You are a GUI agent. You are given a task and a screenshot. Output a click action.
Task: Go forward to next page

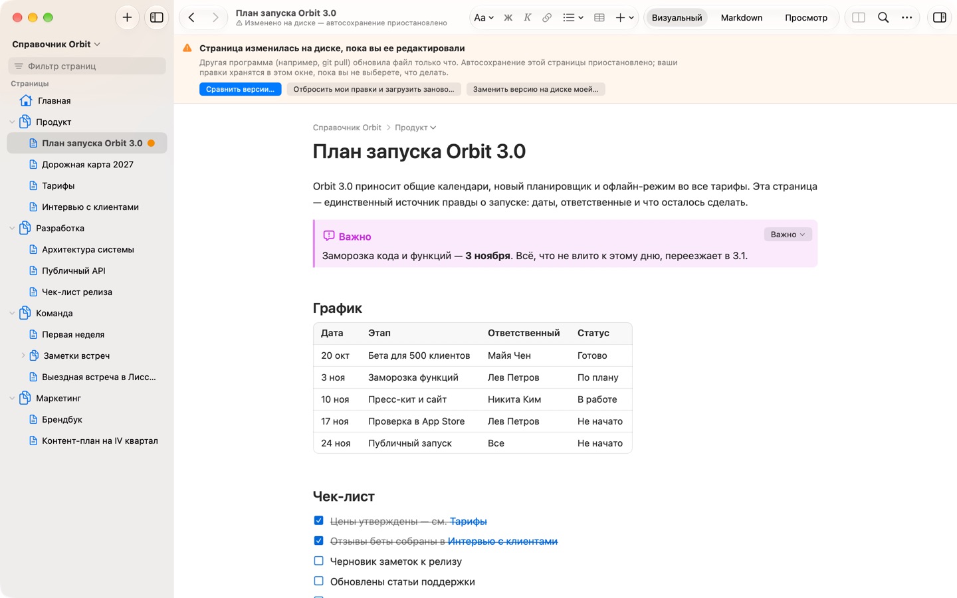point(215,17)
